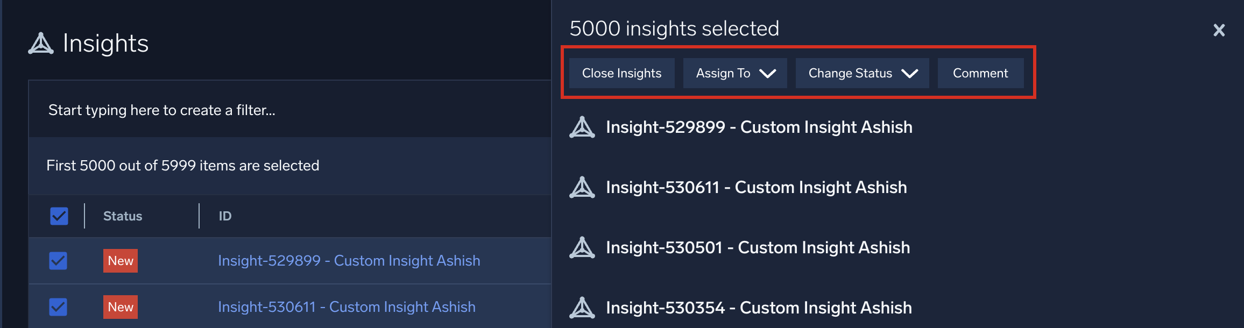This screenshot has height=328, width=1244.
Task: Click the Comment button
Action: [x=980, y=73]
